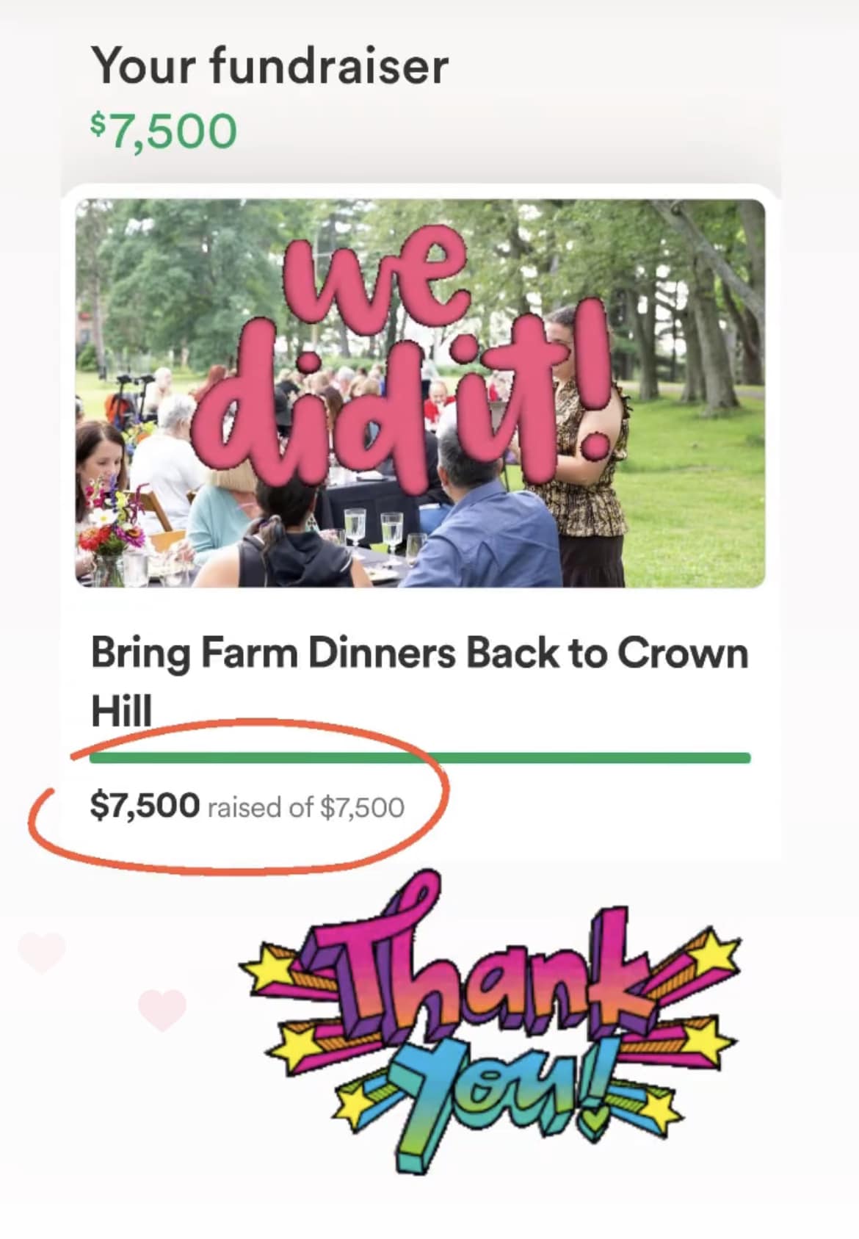This screenshot has width=859, height=1239.
Task: Click the pink heart just left of the Thank You sticker
Action: click(162, 1009)
